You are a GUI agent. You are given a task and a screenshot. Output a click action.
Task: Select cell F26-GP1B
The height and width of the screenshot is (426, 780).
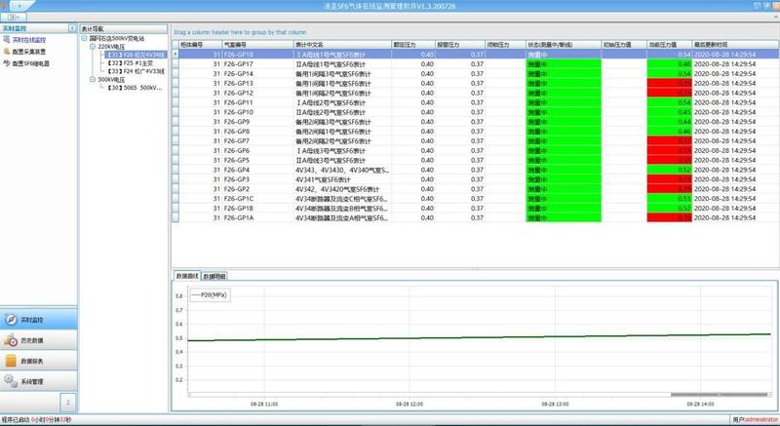pyautogui.click(x=257, y=209)
